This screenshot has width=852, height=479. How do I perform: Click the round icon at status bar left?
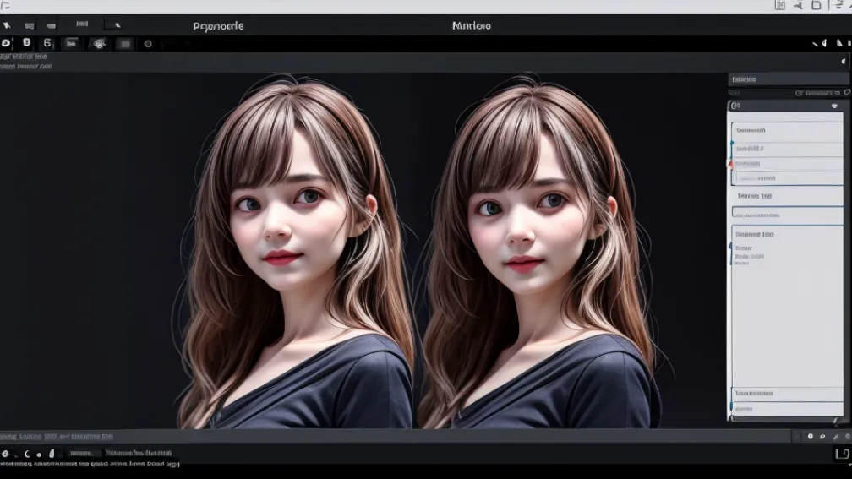(x=5, y=454)
